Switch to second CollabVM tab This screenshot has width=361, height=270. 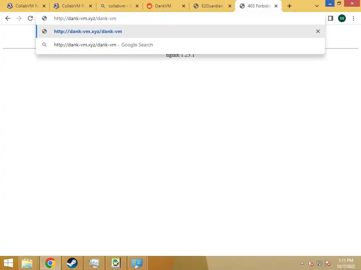73,6
